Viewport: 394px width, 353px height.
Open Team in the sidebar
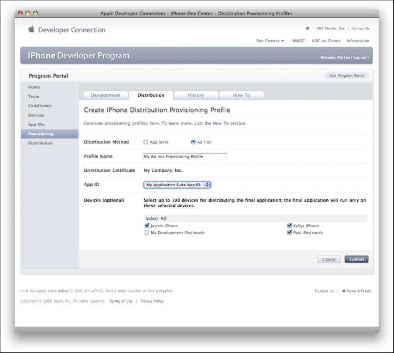(x=34, y=96)
